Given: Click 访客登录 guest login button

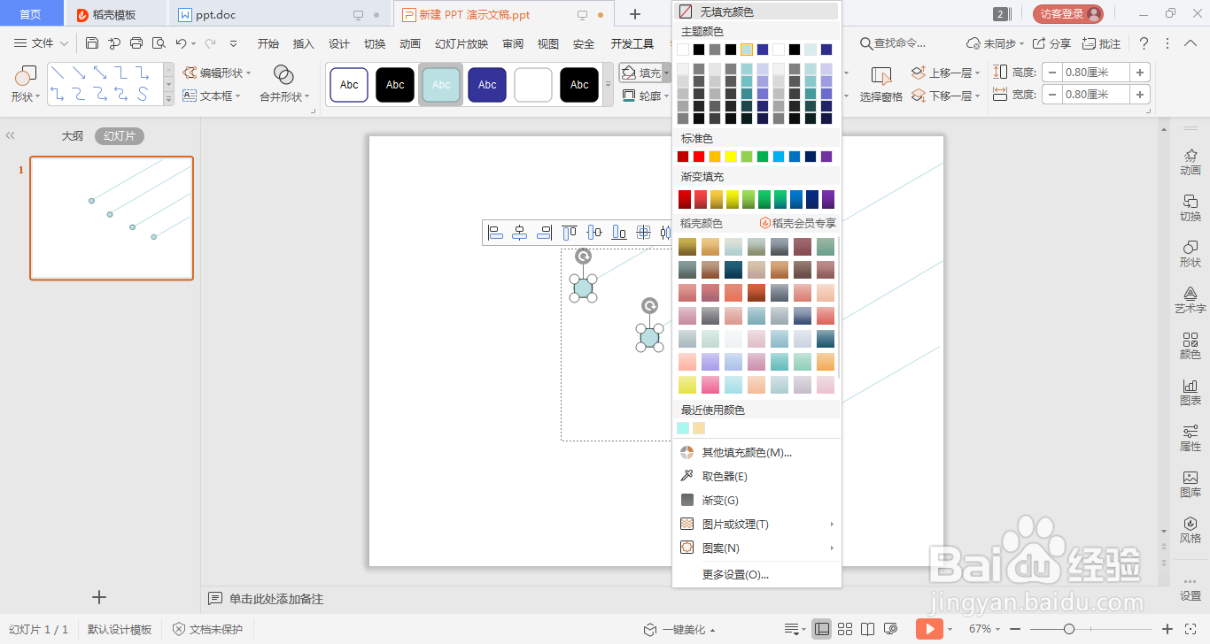Looking at the screenshot, I should [1068, 13].
